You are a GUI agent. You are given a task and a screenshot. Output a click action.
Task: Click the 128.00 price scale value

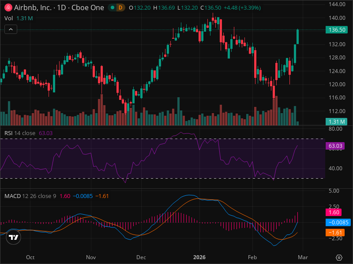point(337,58)
